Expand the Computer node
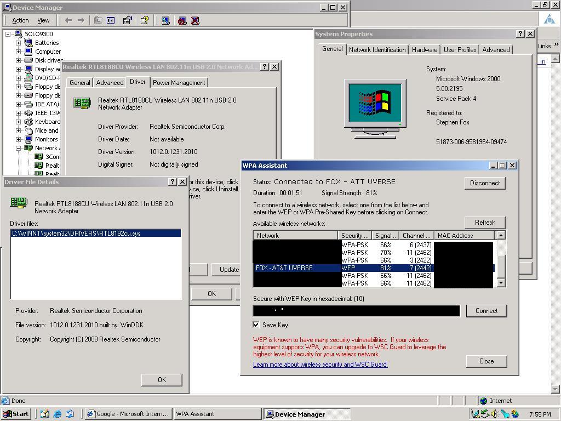This screenshot has height=421, width=561. pyautogui.click(x=18, y=52)
